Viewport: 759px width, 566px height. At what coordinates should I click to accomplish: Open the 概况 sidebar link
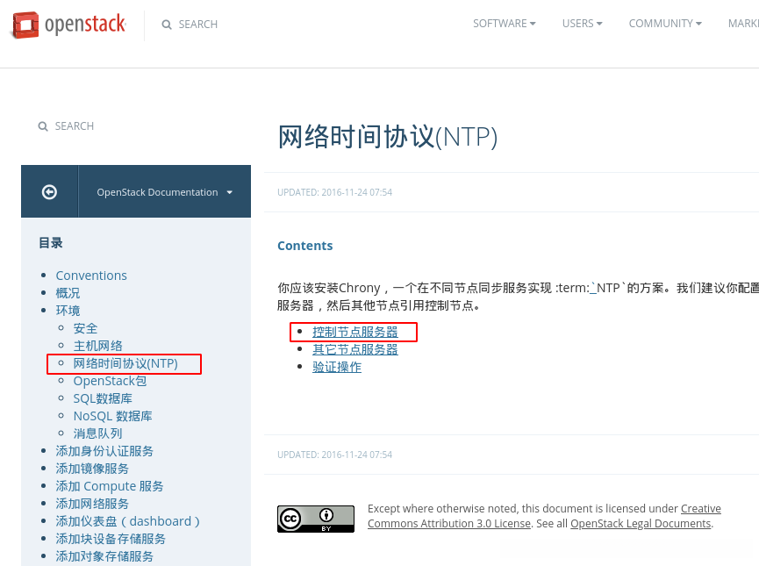(x=68, y=293)
